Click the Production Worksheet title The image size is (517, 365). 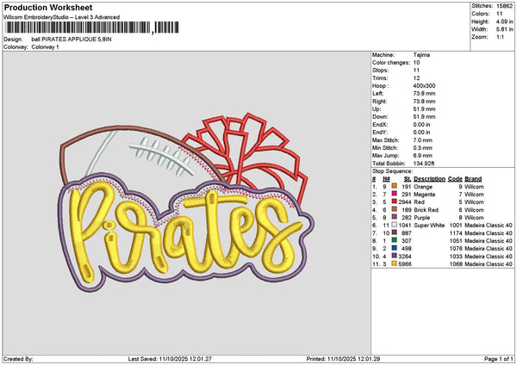(48, 7)
